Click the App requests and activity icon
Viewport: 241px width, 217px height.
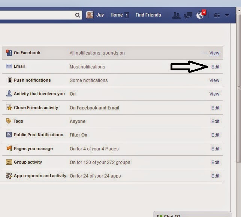point(9,176)
